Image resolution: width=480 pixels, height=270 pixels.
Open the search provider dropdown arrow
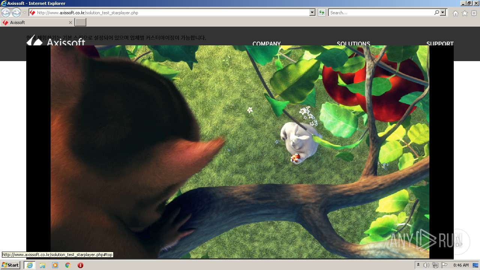(443, 12)
